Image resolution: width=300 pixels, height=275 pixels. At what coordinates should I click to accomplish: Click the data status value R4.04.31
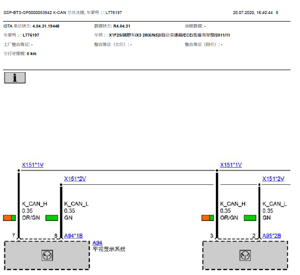[122, 26]
